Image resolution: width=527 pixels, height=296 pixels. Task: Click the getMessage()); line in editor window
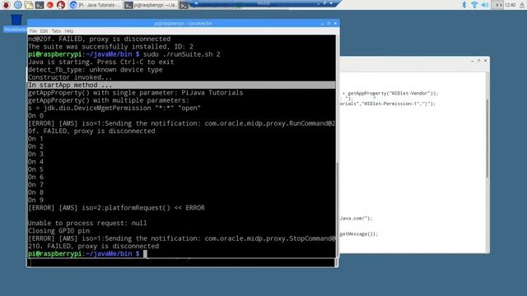(359, 234)
